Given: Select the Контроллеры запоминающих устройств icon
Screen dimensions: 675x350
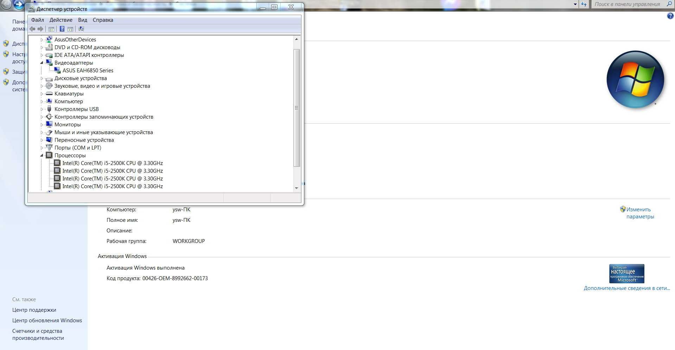Looking at the screenshot, I should (x=49, y=117).
